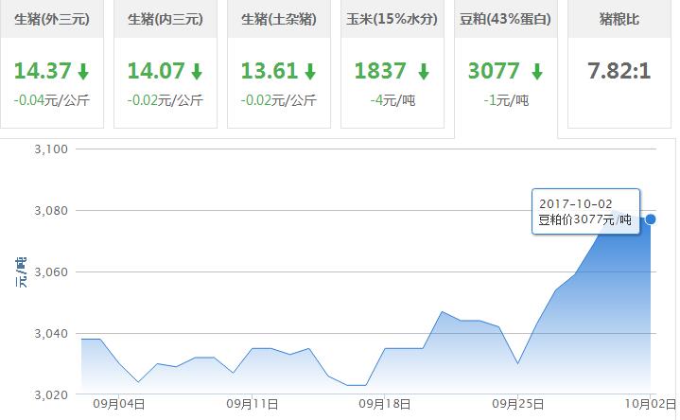The image size is (680, 420).
Task: Click the 2017-10-02 date in tooltip
Action: coord(575,204)
